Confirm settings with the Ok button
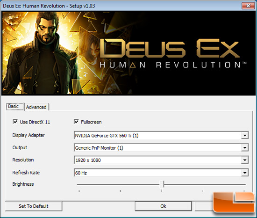257x218 pixels. click(163, 206)
